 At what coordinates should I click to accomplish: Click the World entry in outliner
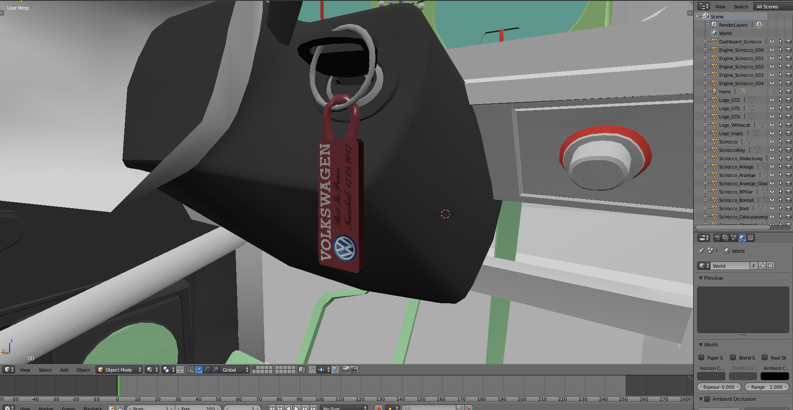click(x=725, y=33)
